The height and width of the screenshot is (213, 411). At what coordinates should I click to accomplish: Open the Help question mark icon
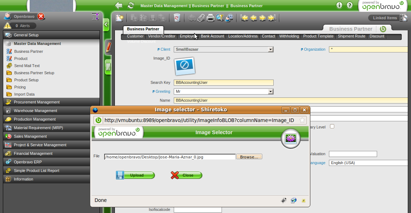click(350, 5)
